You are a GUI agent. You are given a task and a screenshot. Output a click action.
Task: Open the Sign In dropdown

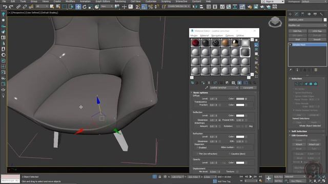coord(273,2)
